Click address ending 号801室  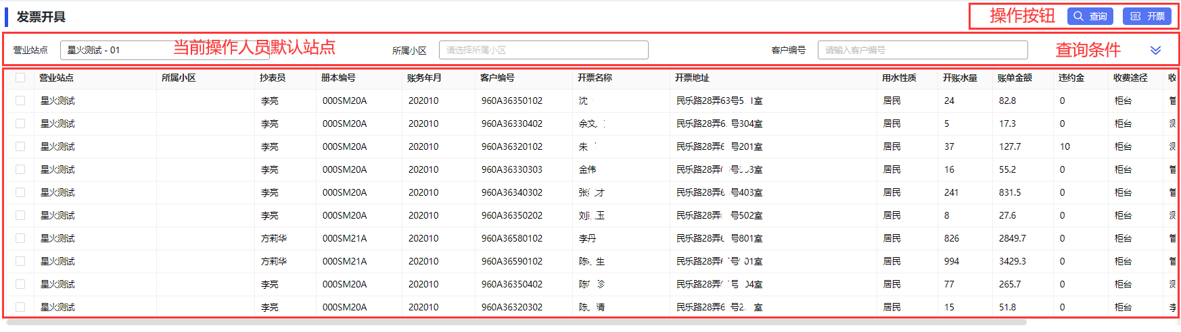click(x=719, y=238)
